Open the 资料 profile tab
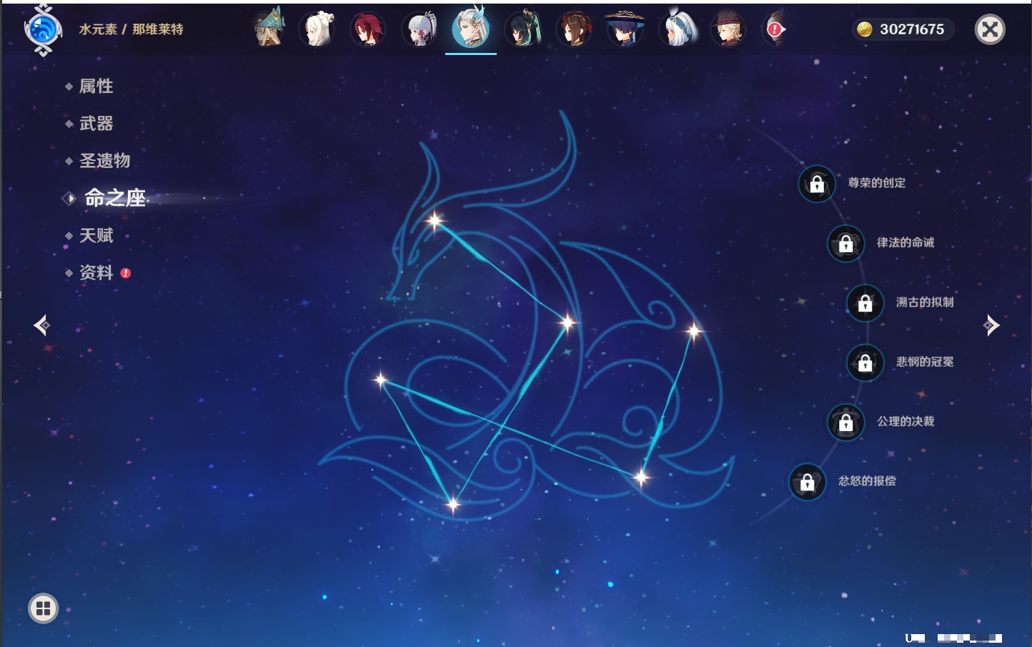Image resolution: width=1032 pixels, height=647 pixels. coord(96,272)
